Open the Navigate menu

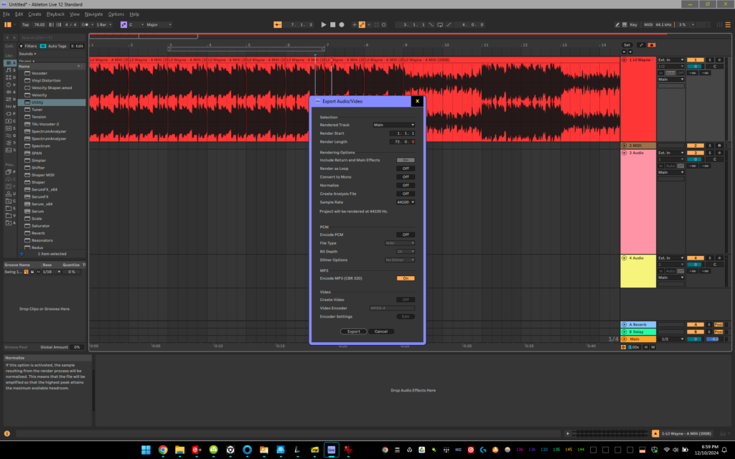pyautogui.click(x=95, y=14)
